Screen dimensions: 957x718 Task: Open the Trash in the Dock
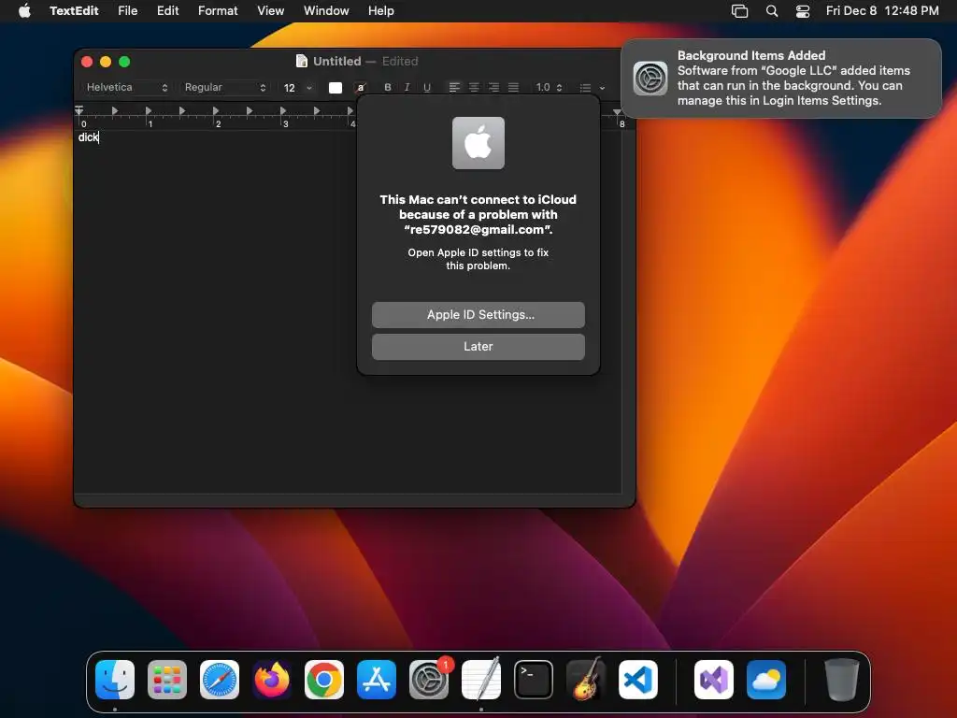pyautogui.click(x=842, y=679)
